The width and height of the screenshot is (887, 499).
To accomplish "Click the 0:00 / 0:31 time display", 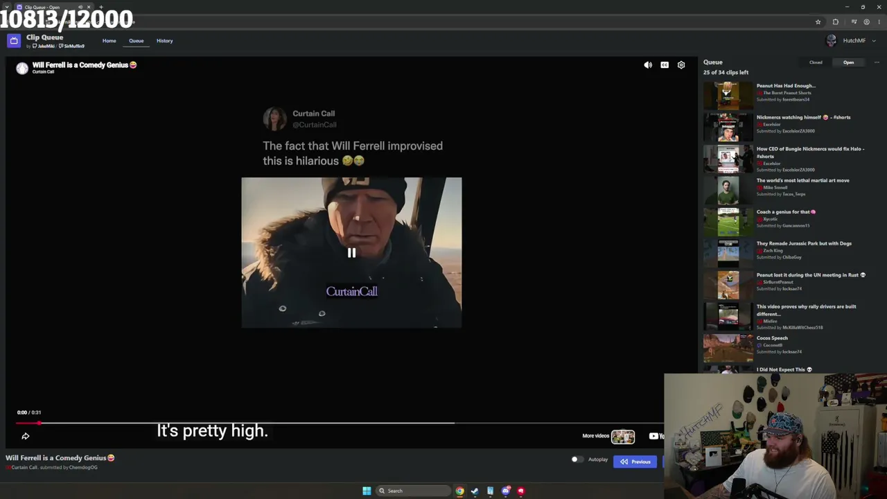I will coord(29,412).
